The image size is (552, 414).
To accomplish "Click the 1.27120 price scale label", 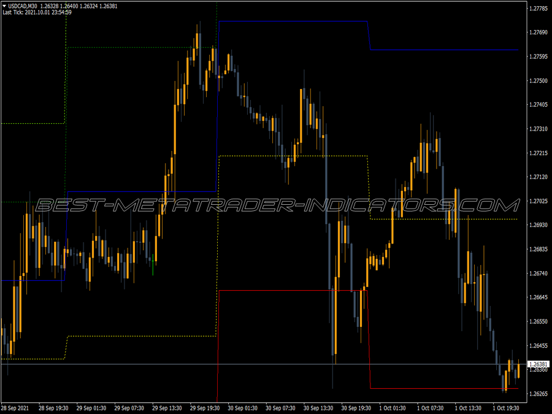I will tap(539, 177).
